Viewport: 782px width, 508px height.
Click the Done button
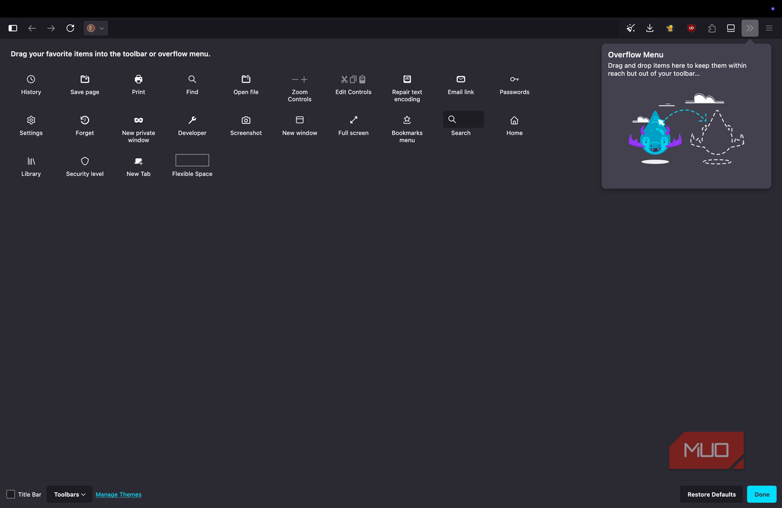pyautogui.click(x=762, y=494)
